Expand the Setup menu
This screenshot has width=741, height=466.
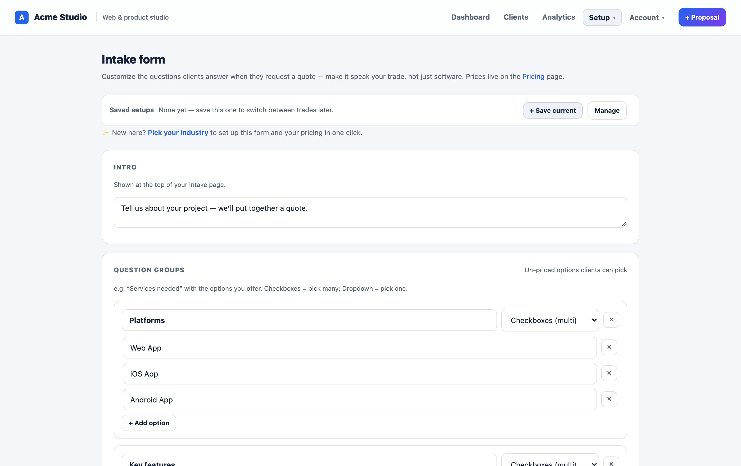602,17
